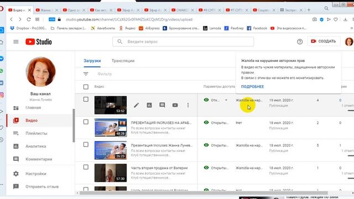
Task: Open AliExpress bookmark
Action: (x=149, y=28)
